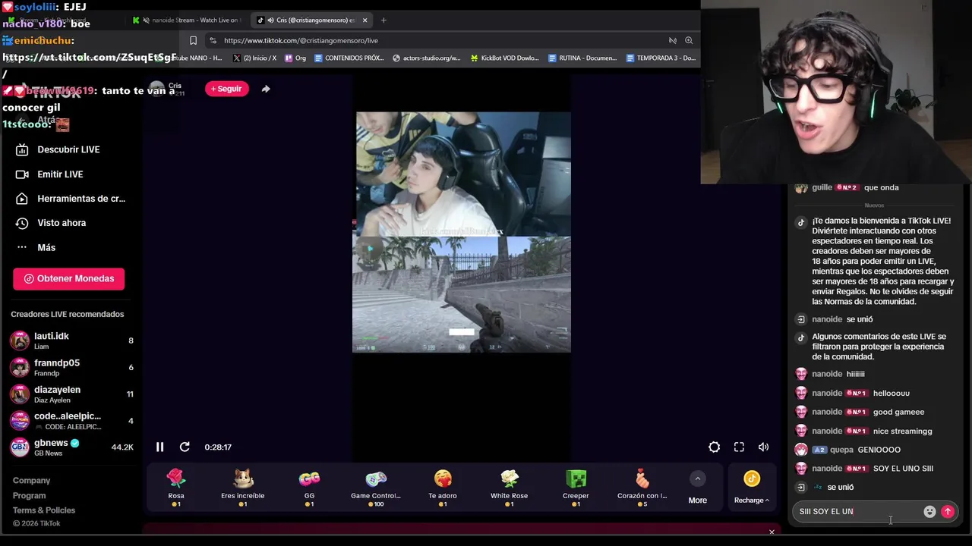
Task: Click the address bar media control icon
Action: pos(672,40)
